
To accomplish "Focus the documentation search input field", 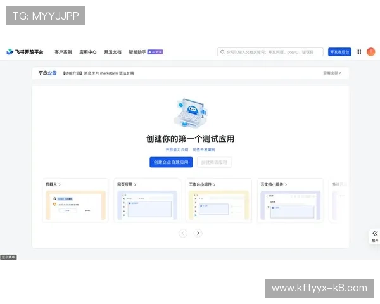I will pos(270,52).
